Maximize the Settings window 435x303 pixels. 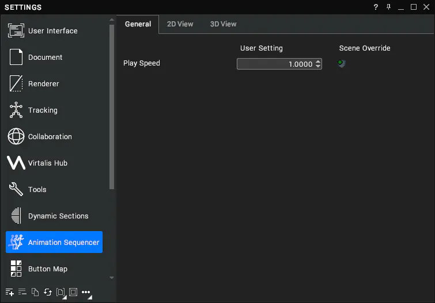414,7
